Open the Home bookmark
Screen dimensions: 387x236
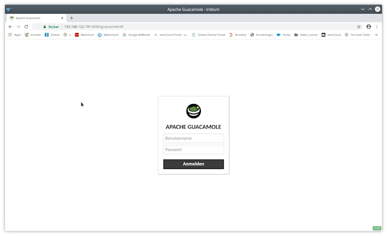[x=283, y=35]
